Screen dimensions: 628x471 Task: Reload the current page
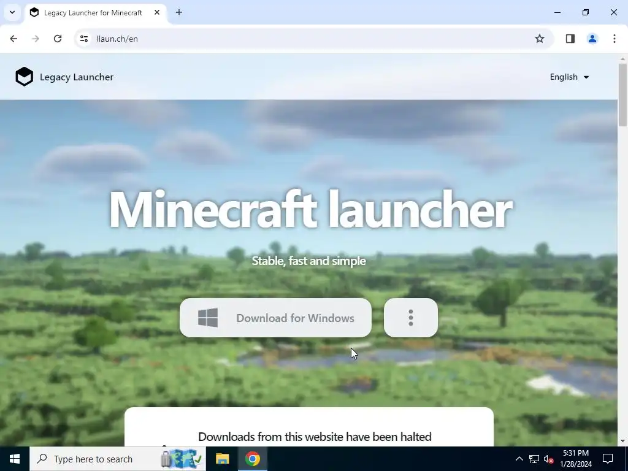(58, 39)
